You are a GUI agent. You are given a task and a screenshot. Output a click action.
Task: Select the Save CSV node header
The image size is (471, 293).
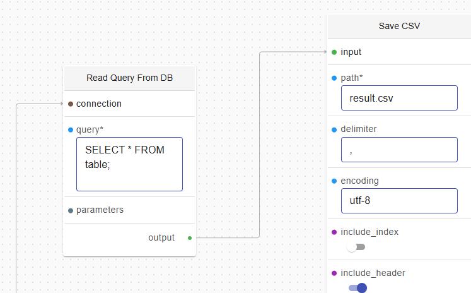coord(399,27)
